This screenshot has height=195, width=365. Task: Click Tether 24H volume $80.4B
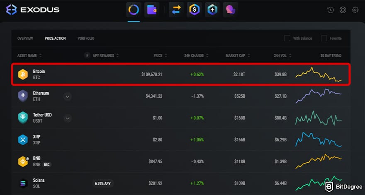(280, 118)
